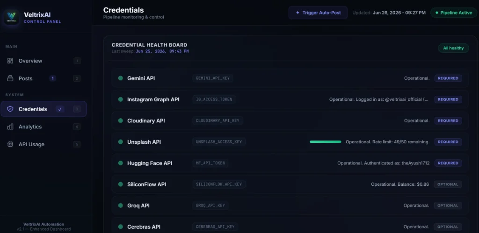Click the Cerebras API row name
The width and height of the screenshot is (479, 233).
(x=144, y=226)
